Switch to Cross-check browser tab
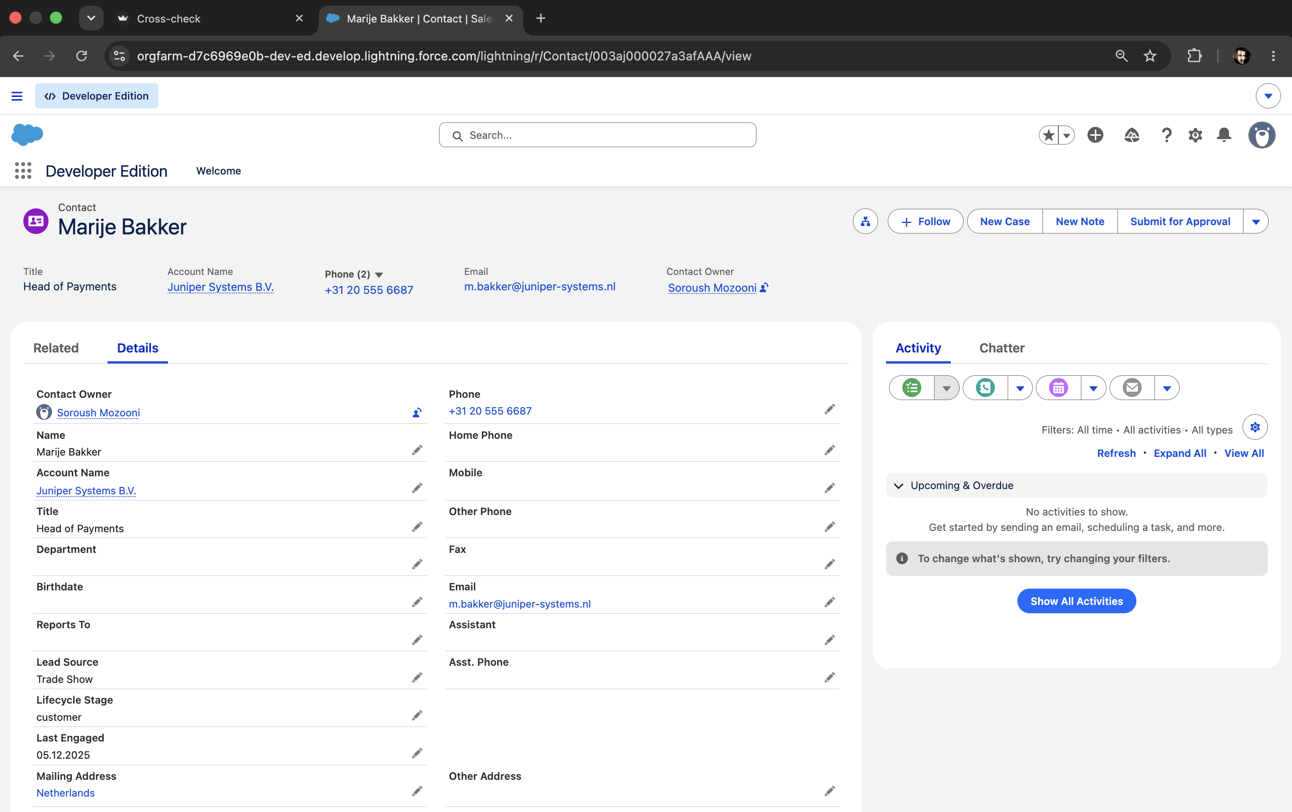The height and width of the screenshot is (812, 1292). 210,18
